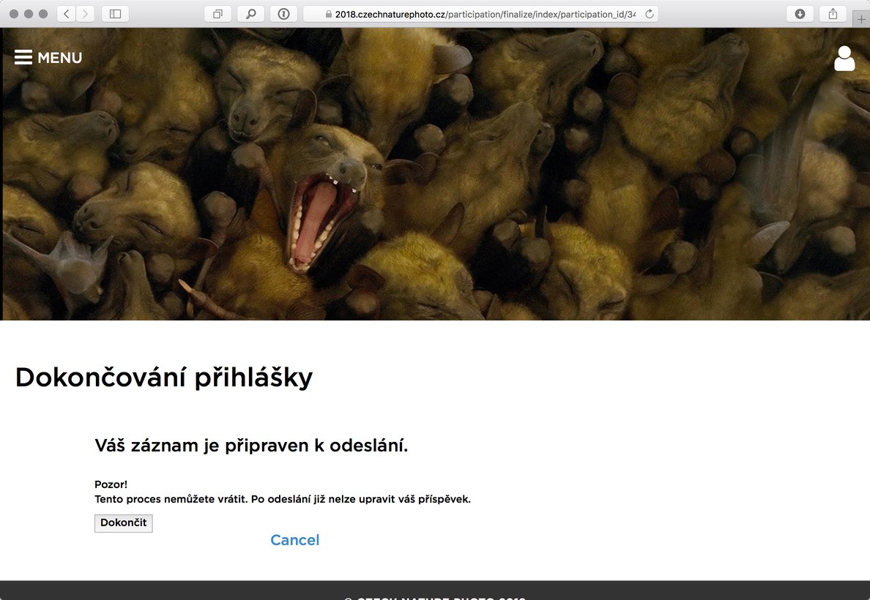Focus the czechnaturephoto.cz address field

[x=480, y=14]
